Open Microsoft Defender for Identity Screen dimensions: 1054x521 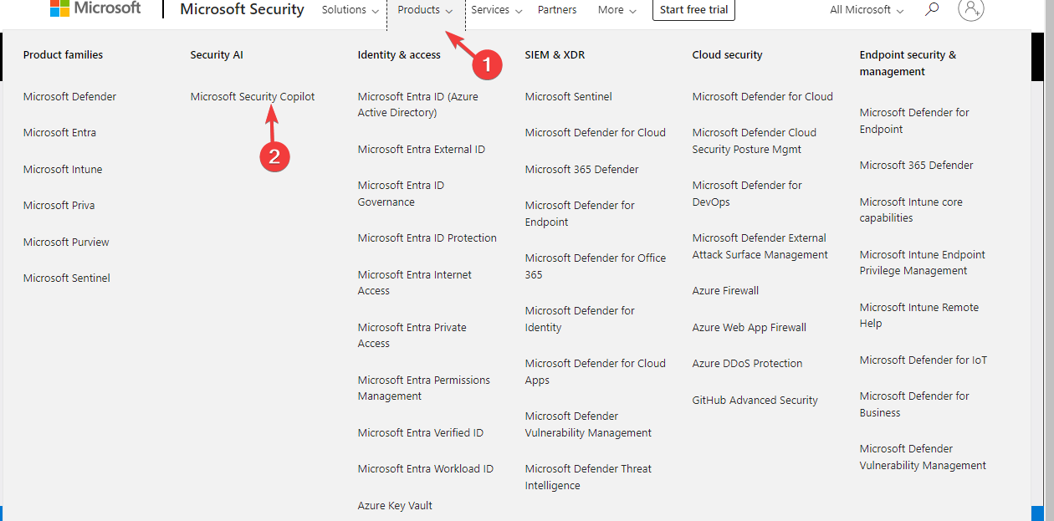(x=580, y=319)
